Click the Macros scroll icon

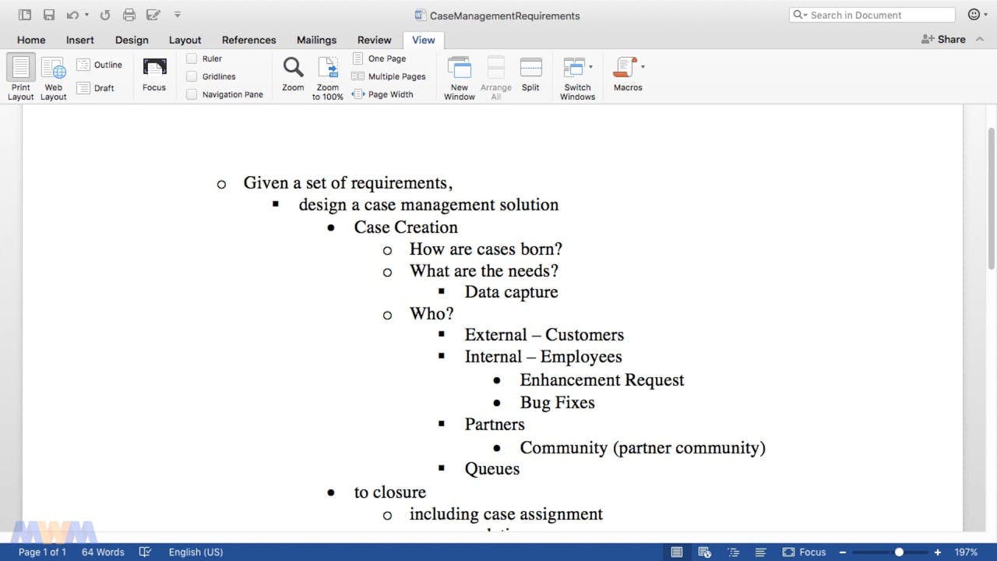625,67
